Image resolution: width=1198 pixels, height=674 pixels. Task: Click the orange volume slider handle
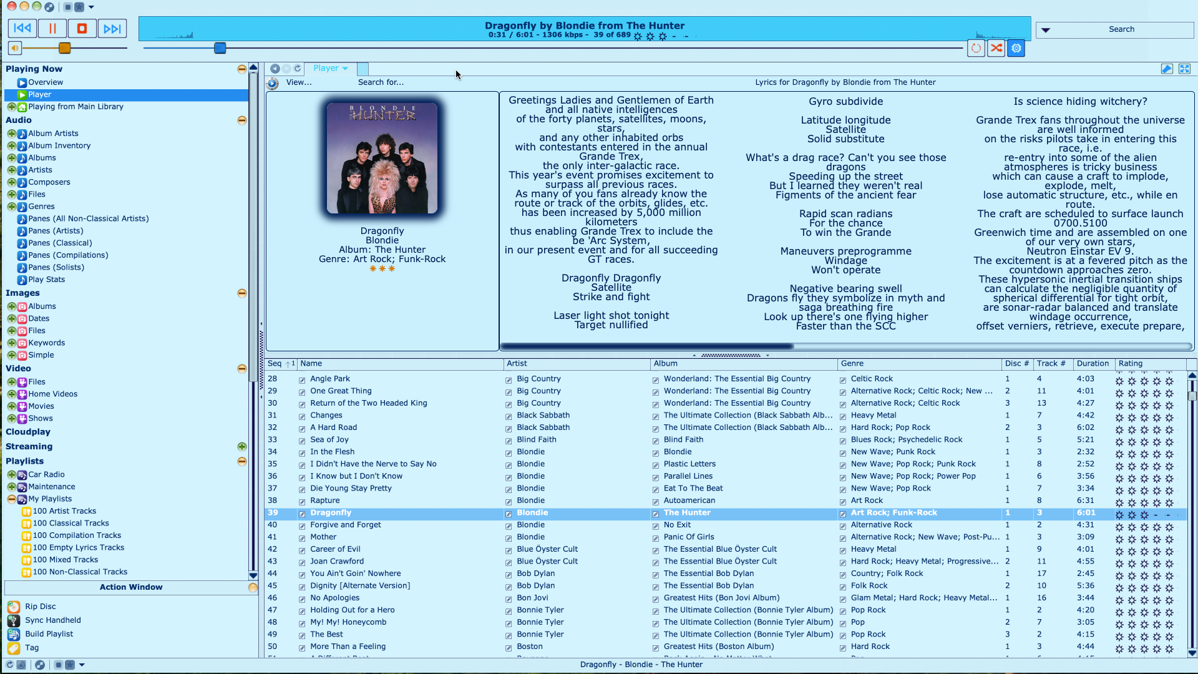point(65,48)
